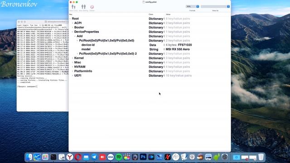Open the black N-logo dock icon
This screenshot has width=290, height=163.
coord(167,157)
